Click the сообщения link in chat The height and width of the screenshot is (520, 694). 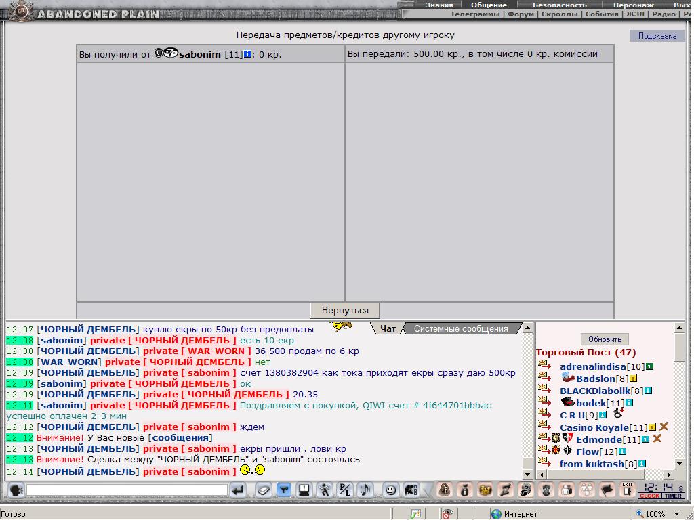click(x=180, y=438)
